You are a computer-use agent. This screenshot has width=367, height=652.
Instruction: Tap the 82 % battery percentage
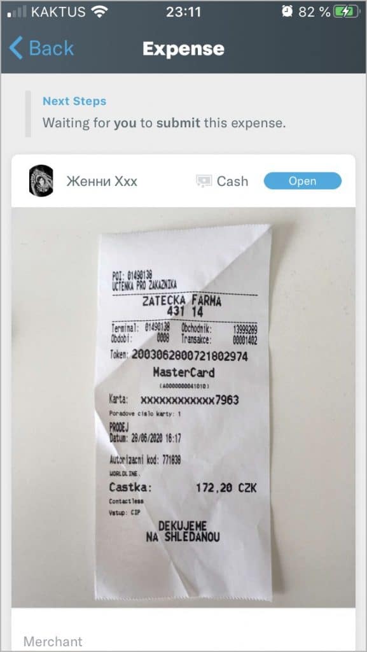click(x=314, y=12)
